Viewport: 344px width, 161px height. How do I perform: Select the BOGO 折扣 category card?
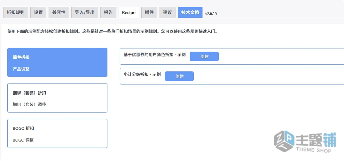pos(57,134)
